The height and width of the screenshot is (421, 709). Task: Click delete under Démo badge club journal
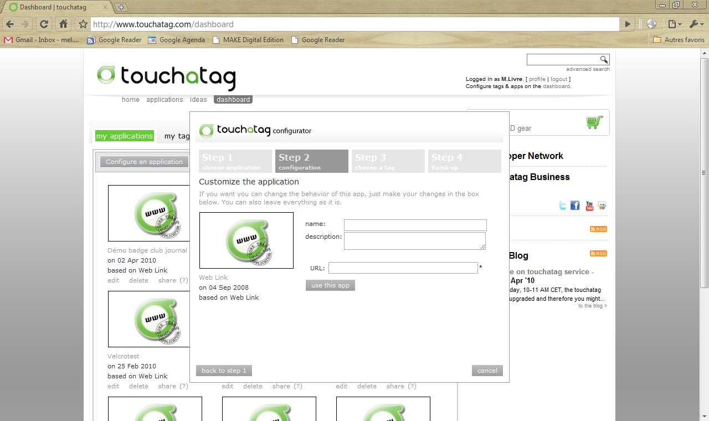point(138,280)
